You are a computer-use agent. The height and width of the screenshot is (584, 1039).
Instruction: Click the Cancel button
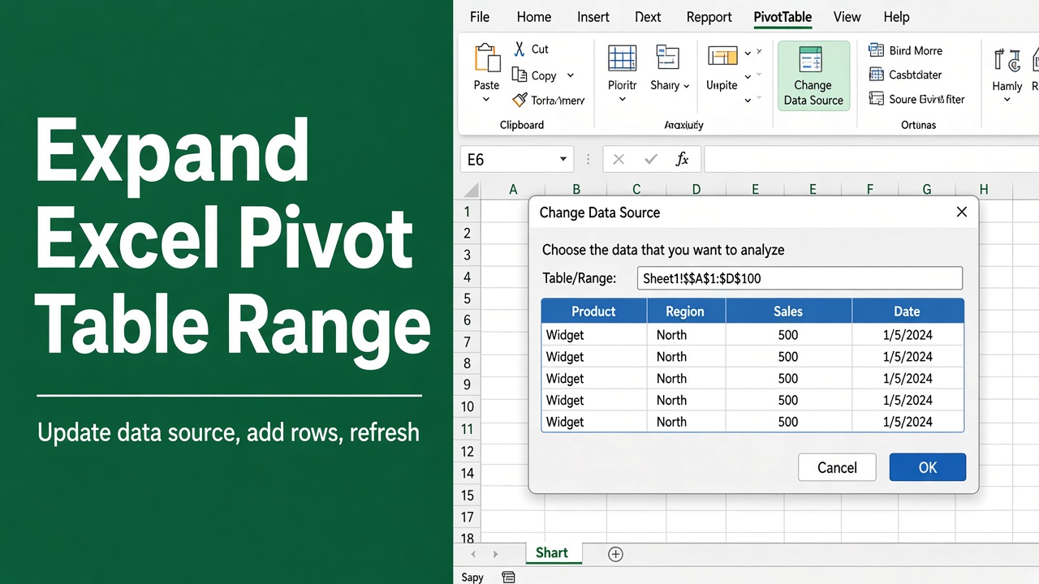point(837,467)
